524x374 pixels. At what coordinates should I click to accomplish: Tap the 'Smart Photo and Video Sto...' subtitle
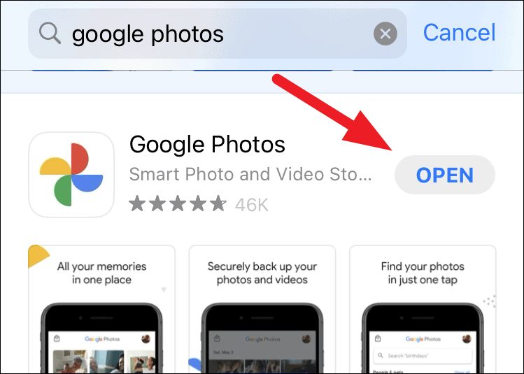point(250,174)
